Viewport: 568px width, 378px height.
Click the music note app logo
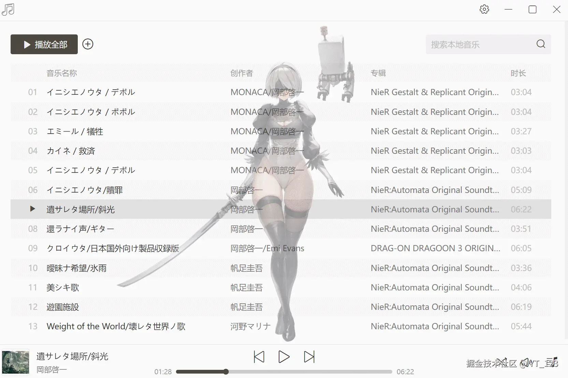click(8, 9)
